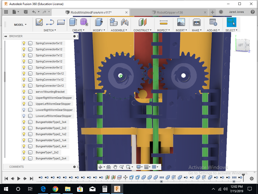
Task: Open the ASSEMBLE dropdown menu
Action: 119,30
